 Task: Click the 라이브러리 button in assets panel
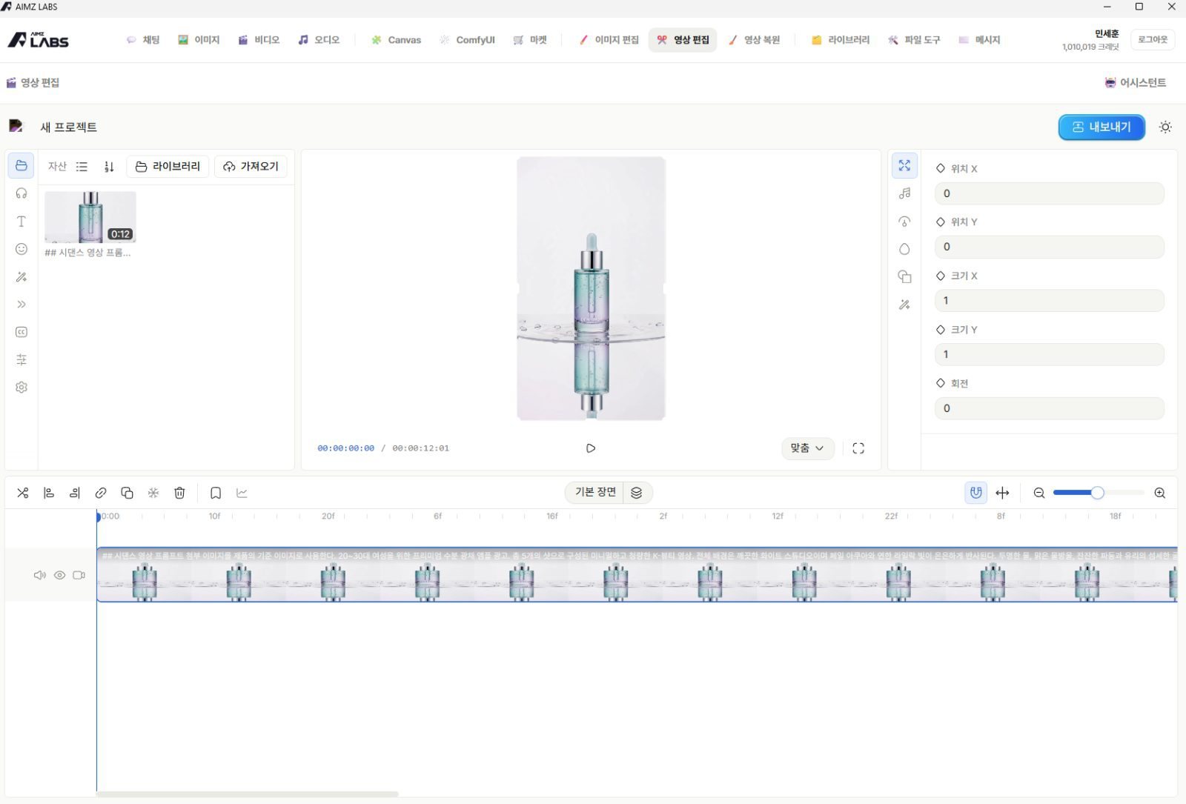coord(168,167)
